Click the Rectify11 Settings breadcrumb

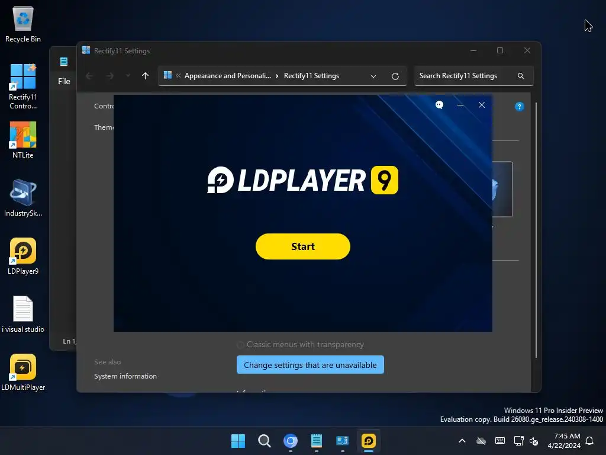311,76
